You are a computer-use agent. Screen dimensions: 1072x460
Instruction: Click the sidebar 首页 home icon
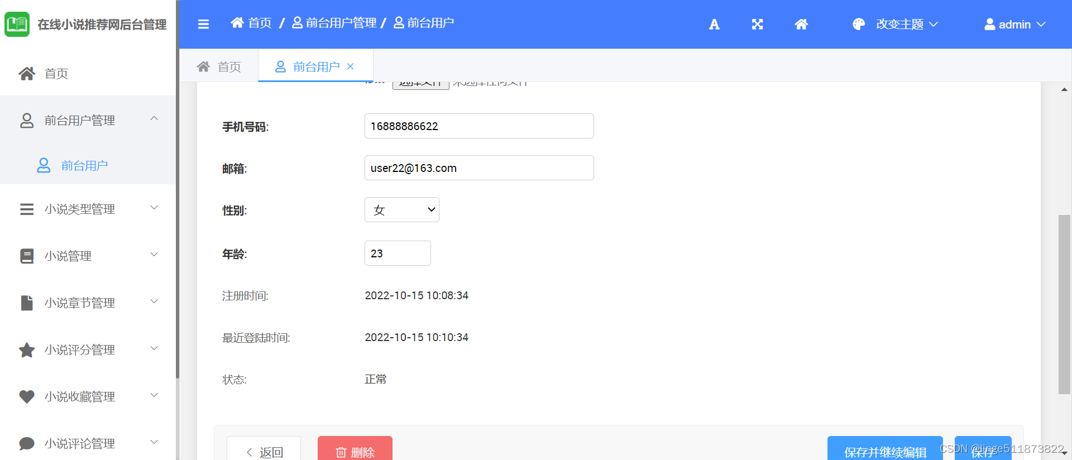click(27, 73)
